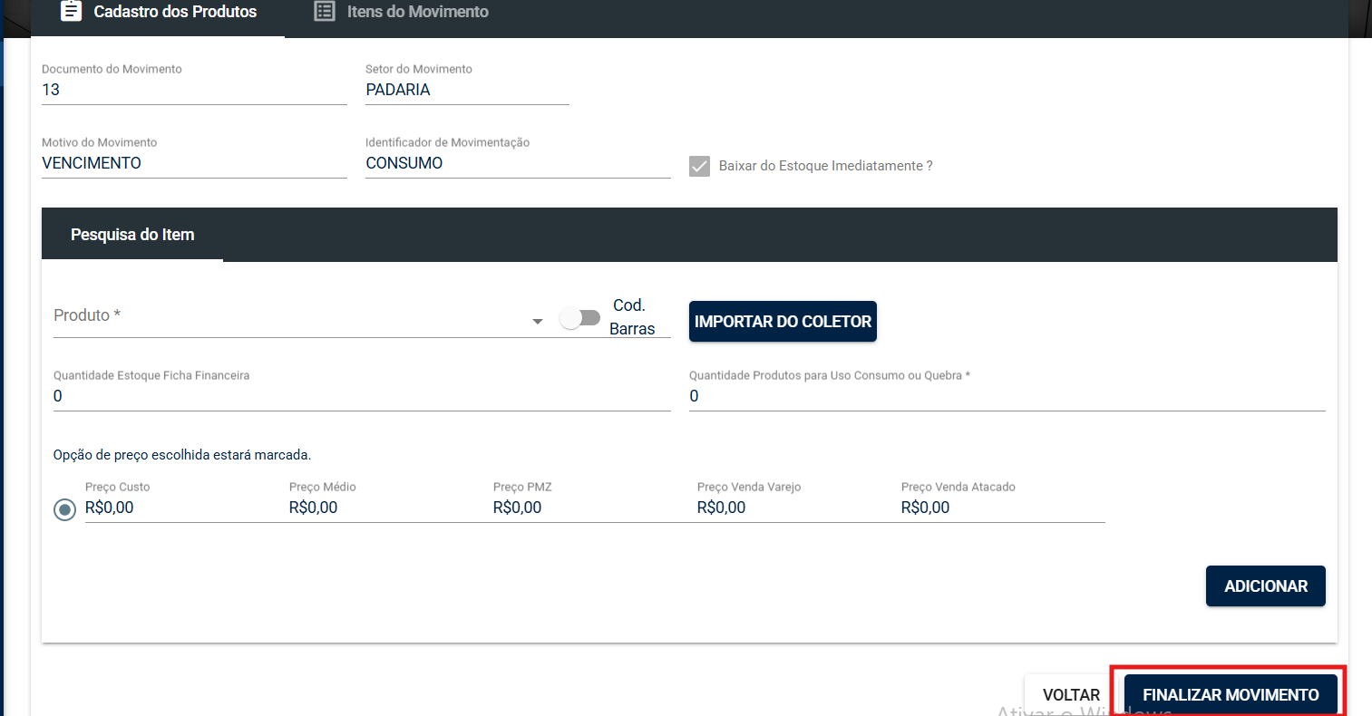Toggle the Cod. Barras switch
This screenshot has width=1372, height=716.
point(579,318)
